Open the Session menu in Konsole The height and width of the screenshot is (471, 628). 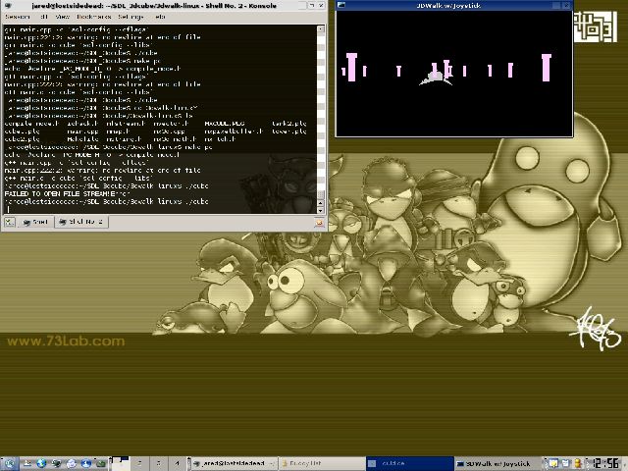(18, 17)
